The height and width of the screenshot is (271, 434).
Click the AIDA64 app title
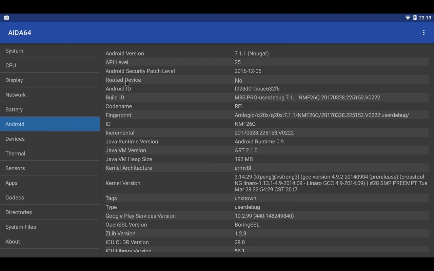[20, 33]
